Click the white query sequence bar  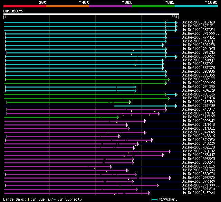pyautogui.click(x=91, y=14)
